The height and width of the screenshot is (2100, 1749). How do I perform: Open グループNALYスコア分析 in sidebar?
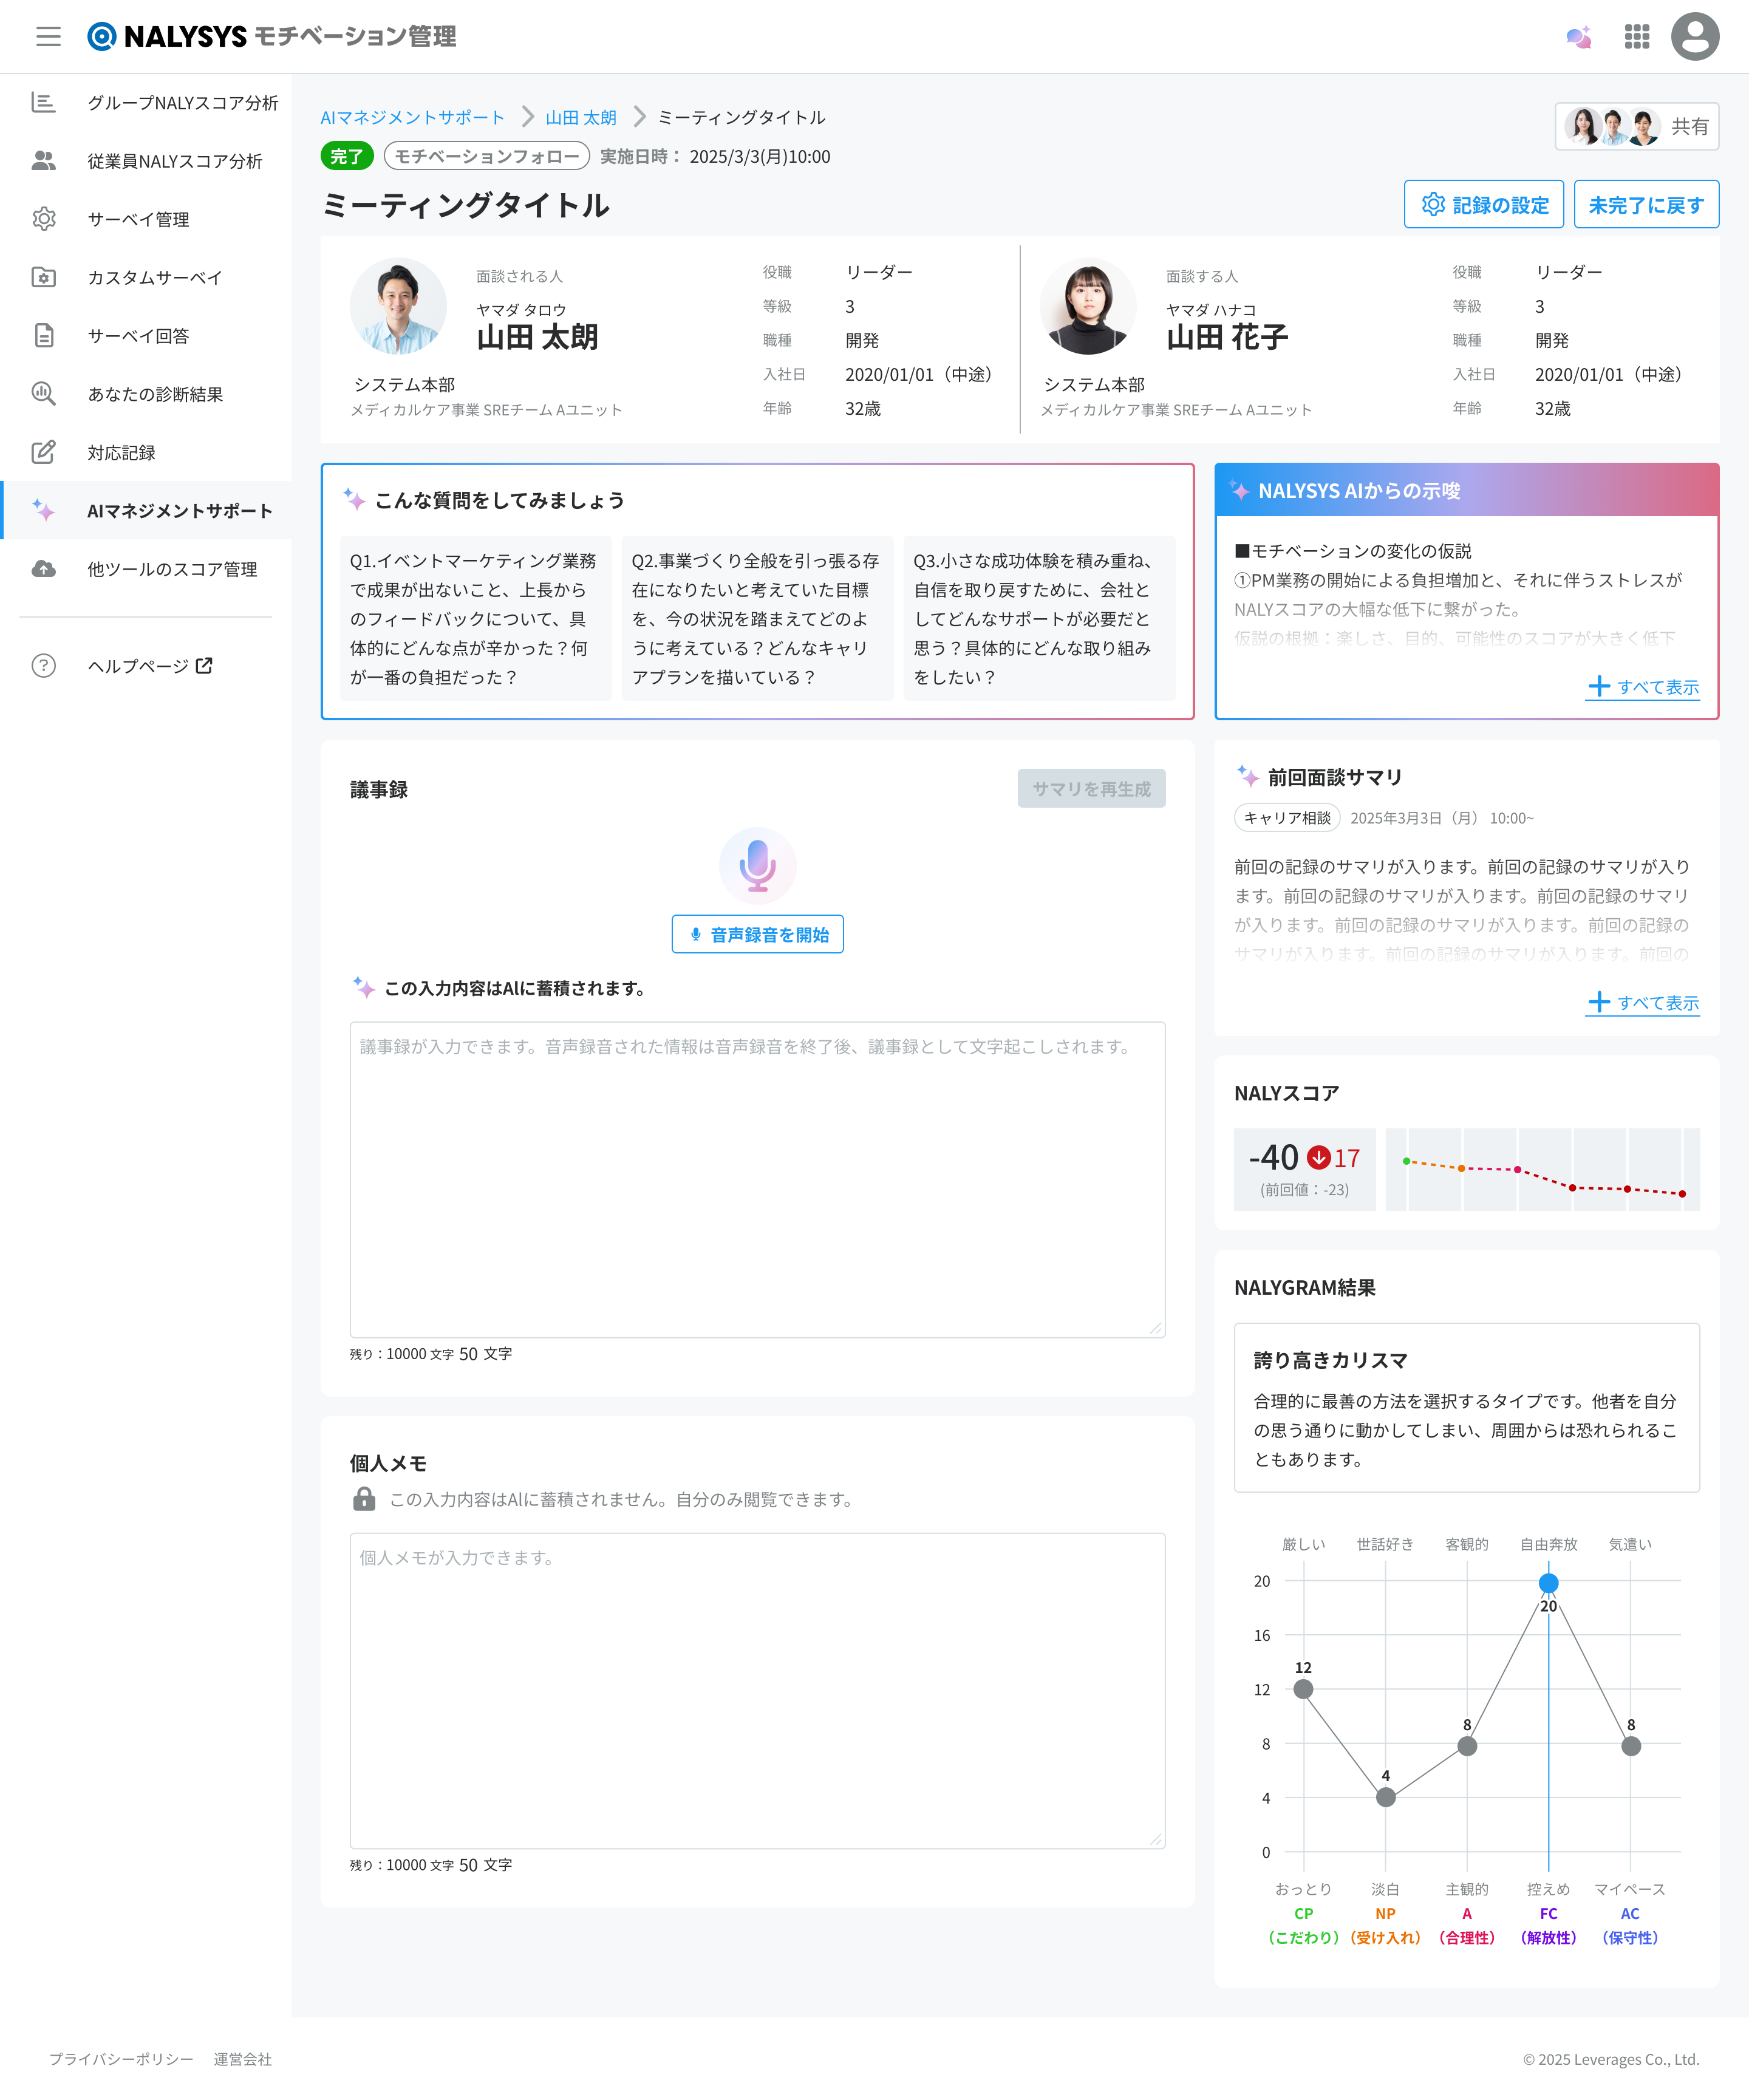coord(182,103)
